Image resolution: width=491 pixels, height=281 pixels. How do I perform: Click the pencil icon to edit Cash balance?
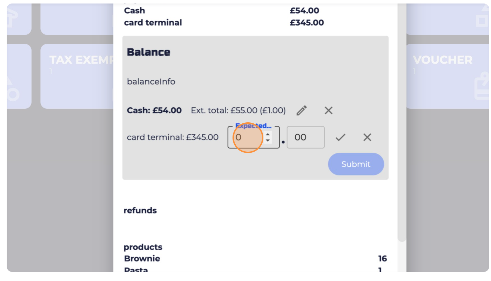click(x=302, y=111)
